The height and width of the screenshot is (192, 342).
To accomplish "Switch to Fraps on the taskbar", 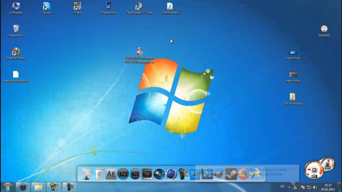I will 54,187.
